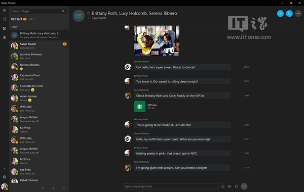Image resolution: width=304 pixels, height=192 pixels.
Task: Open the Cassandra Dunn conversation
Action: (39, 77)
